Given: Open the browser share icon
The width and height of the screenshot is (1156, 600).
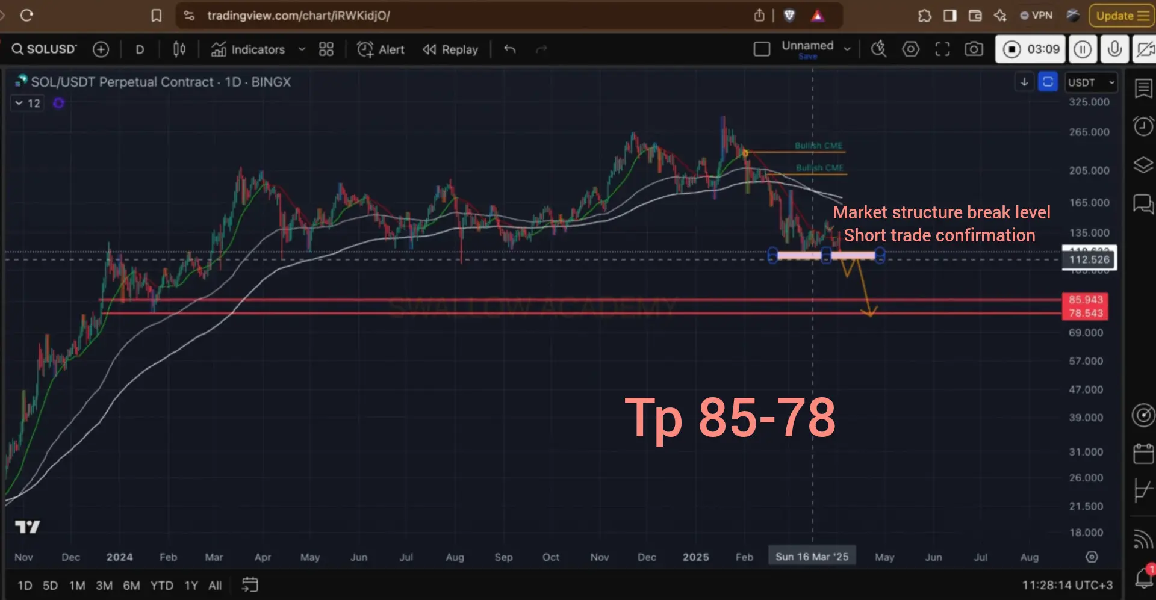Looking at the screenshot, I should click(759, 16).
